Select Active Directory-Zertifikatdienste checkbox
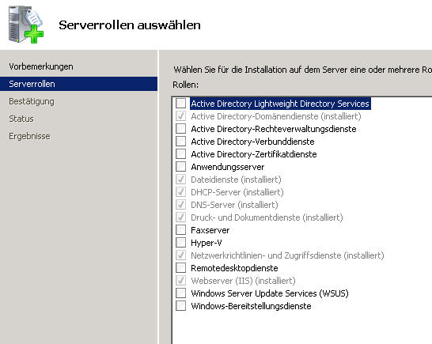The width and height of the screenshot is (432, 344). tap(180, 154)
